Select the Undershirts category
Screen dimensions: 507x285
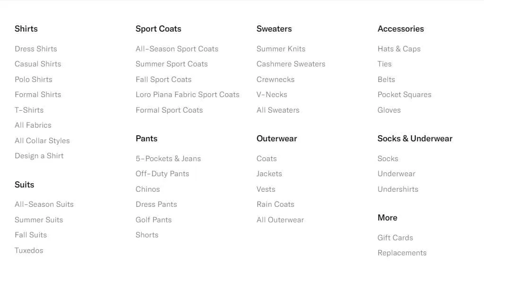click(398, 189)
